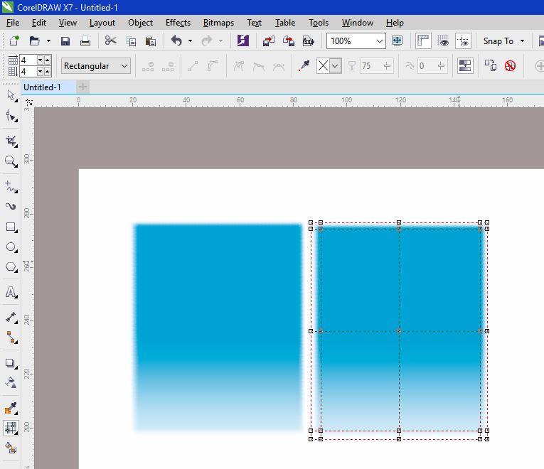This screenshot has width=544, height=469.
Task: Open the mesh fill color picker dropdown
Action: tap(335, 66)
